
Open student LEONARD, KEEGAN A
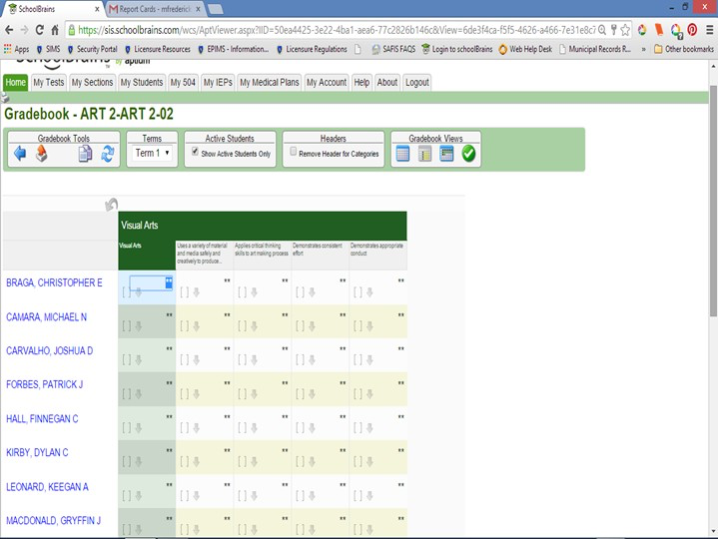[47, 487]
